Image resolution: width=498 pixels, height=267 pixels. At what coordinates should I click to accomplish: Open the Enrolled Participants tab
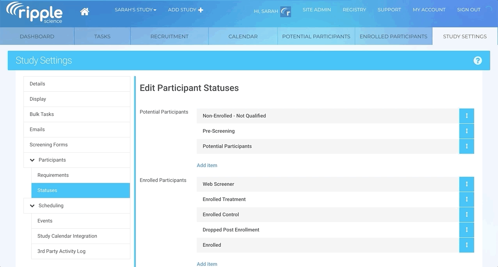pos(393,36)
